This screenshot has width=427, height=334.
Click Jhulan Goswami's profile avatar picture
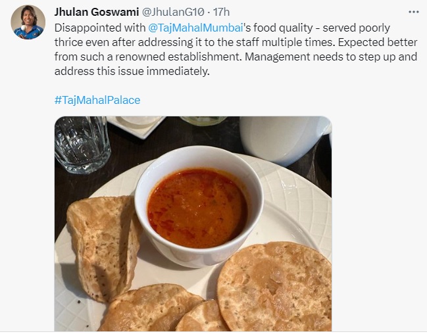28,22
